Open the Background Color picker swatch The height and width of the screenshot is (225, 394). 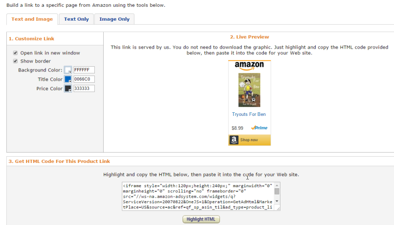[68, 70]
